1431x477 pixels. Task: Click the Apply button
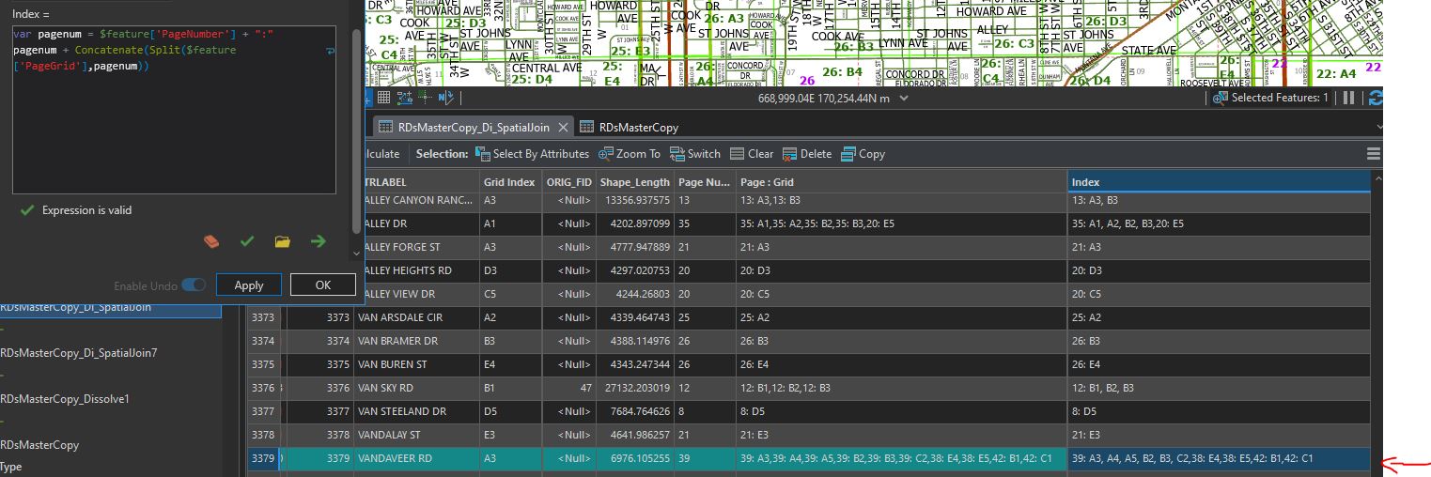point(249,285)
